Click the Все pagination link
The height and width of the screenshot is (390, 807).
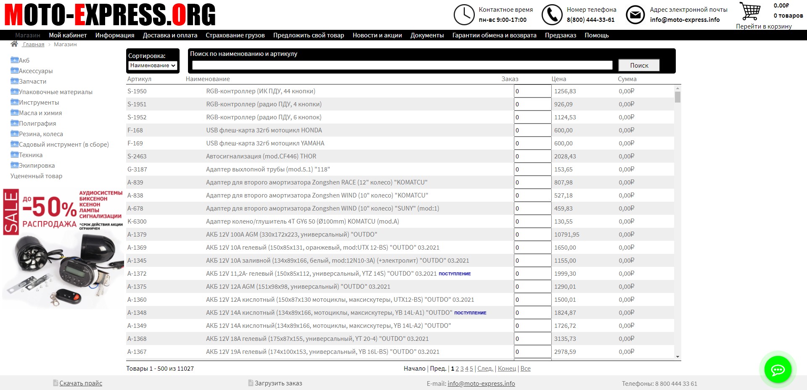pyautogui.click(x=526, y=369)
